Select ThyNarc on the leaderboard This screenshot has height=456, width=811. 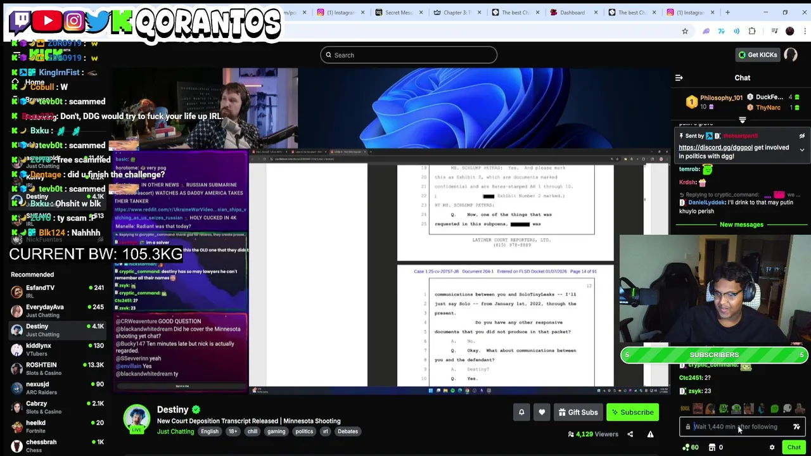click(768, 108)
